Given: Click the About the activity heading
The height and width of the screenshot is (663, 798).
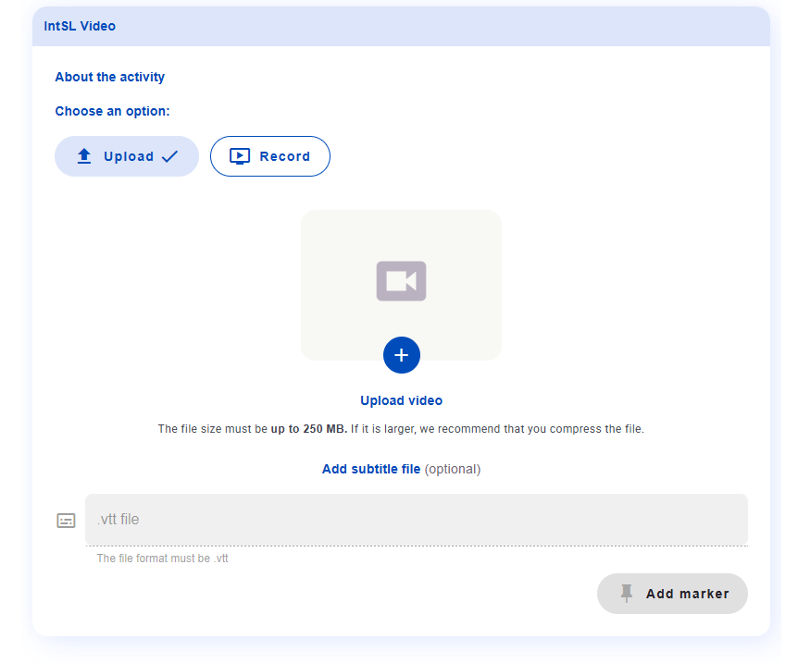Looking at the screenshot, I should tap(110, 77).
